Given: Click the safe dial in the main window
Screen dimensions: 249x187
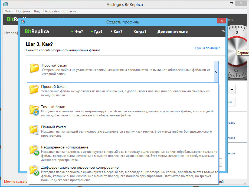Looking at the screenshot, I should tap(237, 52).
